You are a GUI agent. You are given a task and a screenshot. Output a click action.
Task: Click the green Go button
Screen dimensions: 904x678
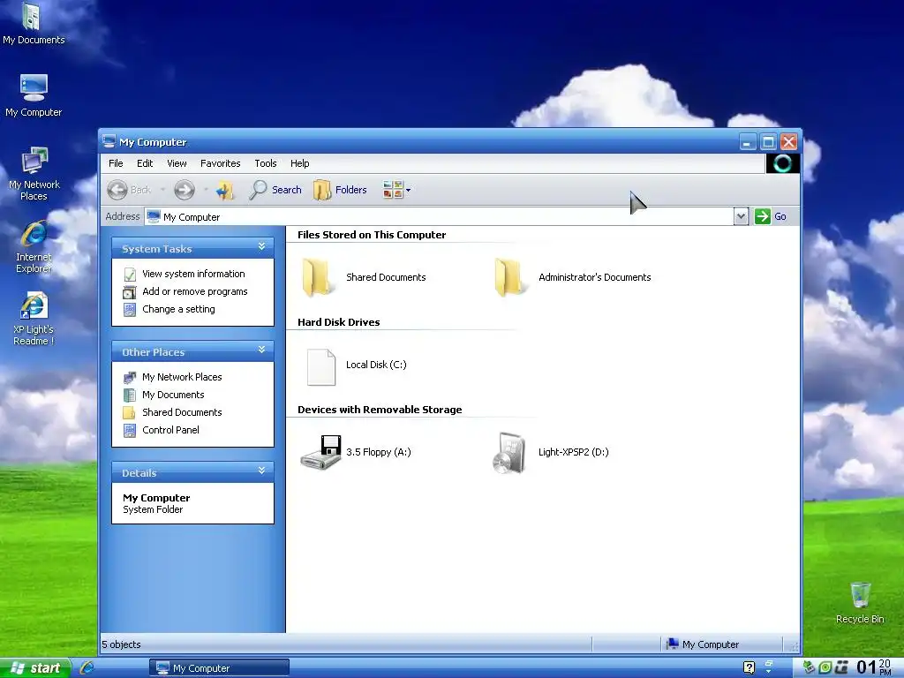tap(771, 217)
